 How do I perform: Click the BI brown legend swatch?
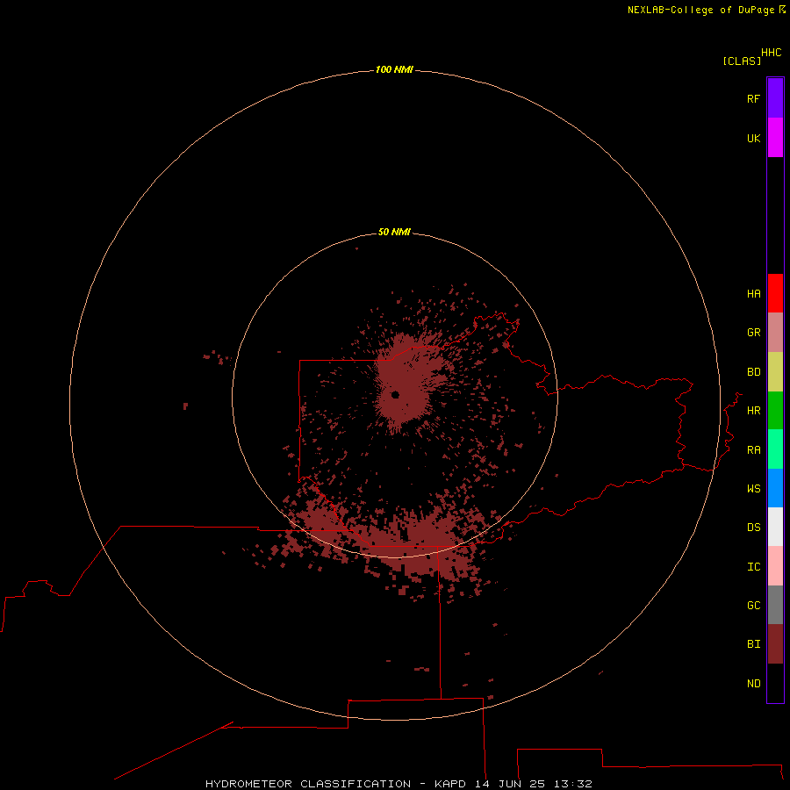(775, 644)
